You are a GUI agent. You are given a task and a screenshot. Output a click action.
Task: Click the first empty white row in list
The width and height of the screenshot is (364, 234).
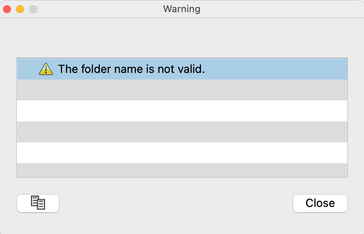click(x=182, y=111)
